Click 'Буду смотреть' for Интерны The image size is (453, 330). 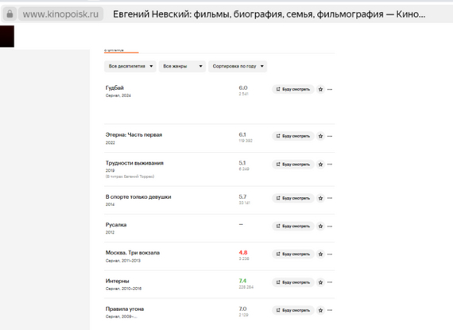tap(293, 282)
